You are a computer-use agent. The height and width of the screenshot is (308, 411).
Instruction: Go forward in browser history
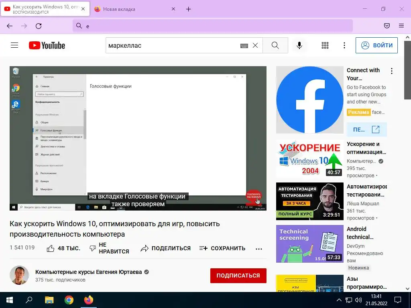[24, 26]
